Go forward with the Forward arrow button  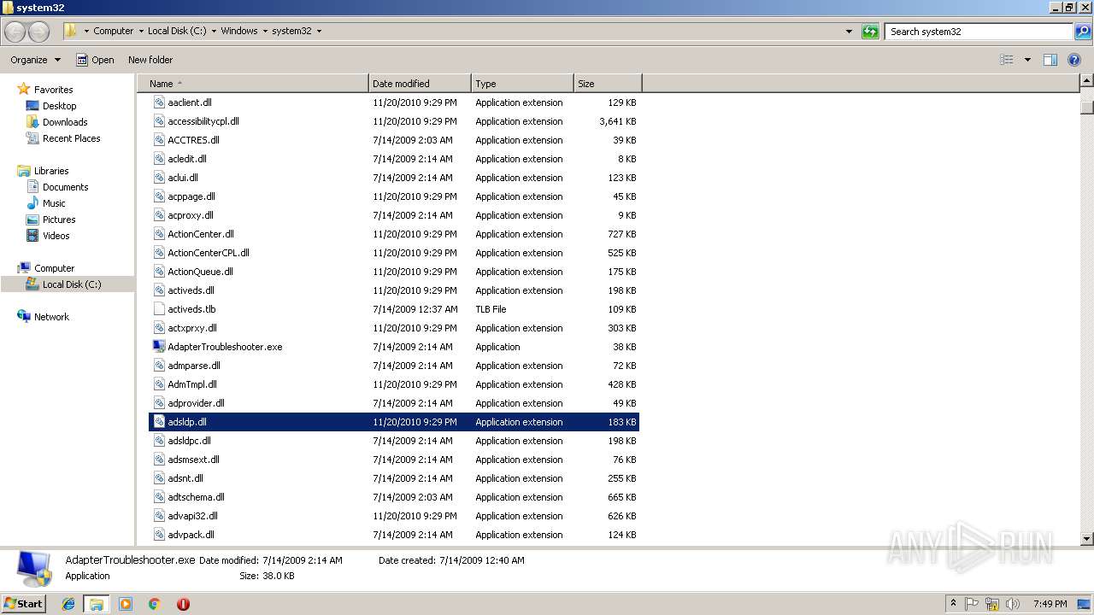coord(39,32)
